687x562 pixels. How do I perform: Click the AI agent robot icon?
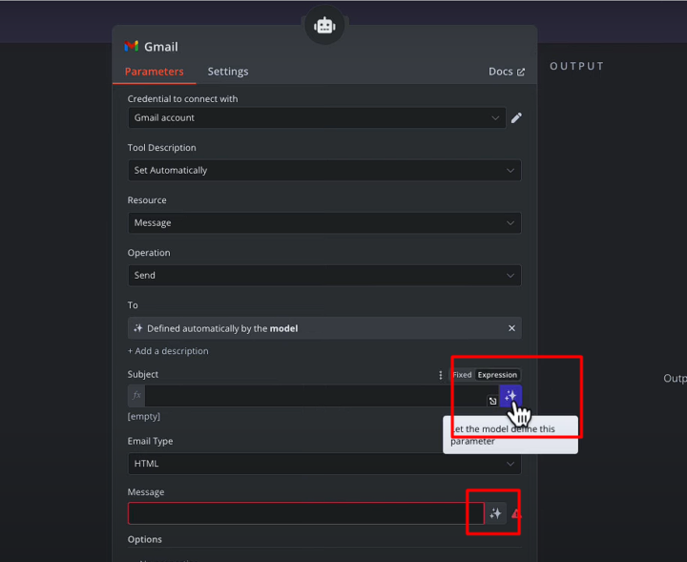(324, 26)
